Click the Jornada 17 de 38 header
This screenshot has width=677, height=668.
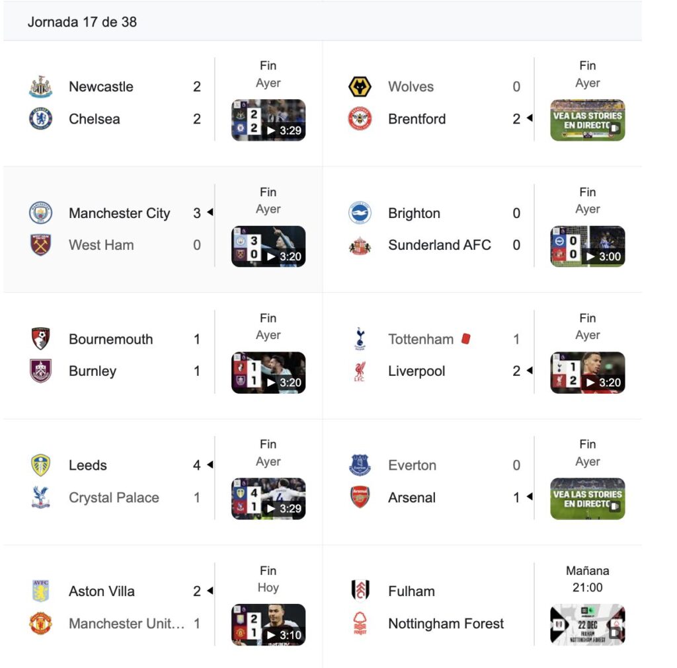point(82,22)
